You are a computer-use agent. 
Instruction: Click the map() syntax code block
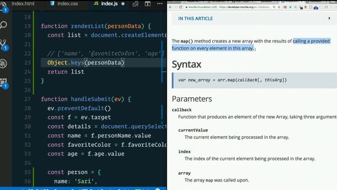pos(254,80)
